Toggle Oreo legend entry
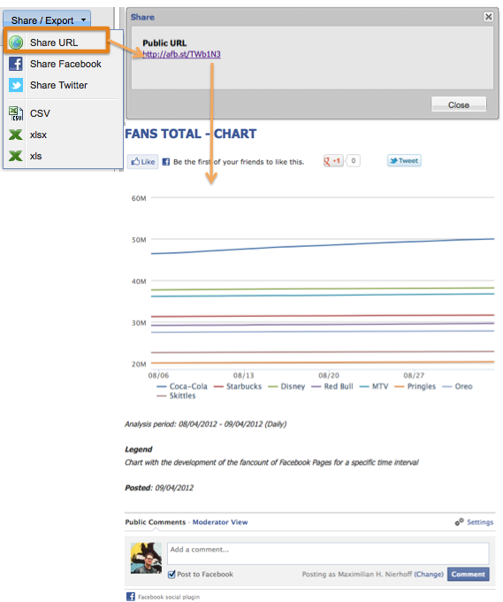Viewport: 503px width, 602px height. click(x=457, y=386)
